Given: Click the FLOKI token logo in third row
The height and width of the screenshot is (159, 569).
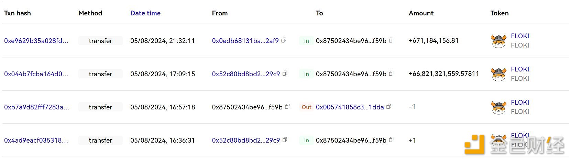Looking at the screenshot, I should 499,107.
